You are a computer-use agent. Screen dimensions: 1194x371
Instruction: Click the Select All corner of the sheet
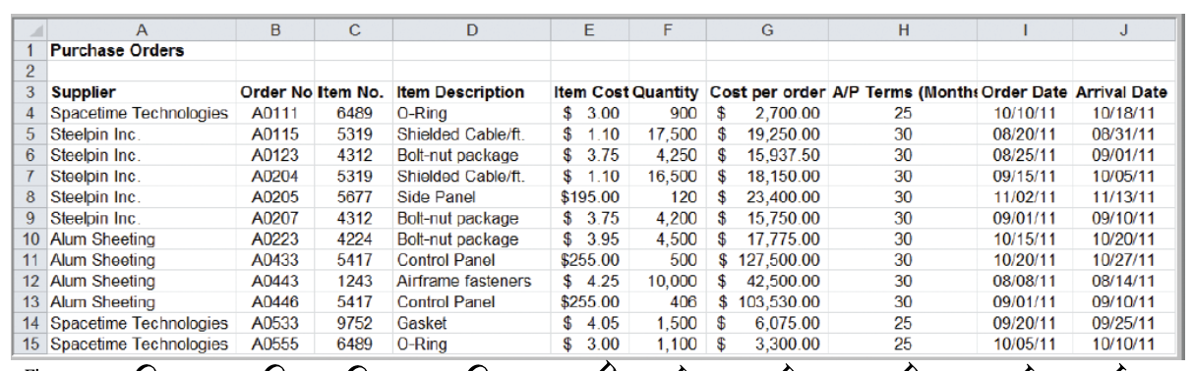(30, 30)
